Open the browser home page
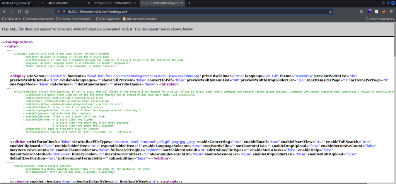 [27, 12]
